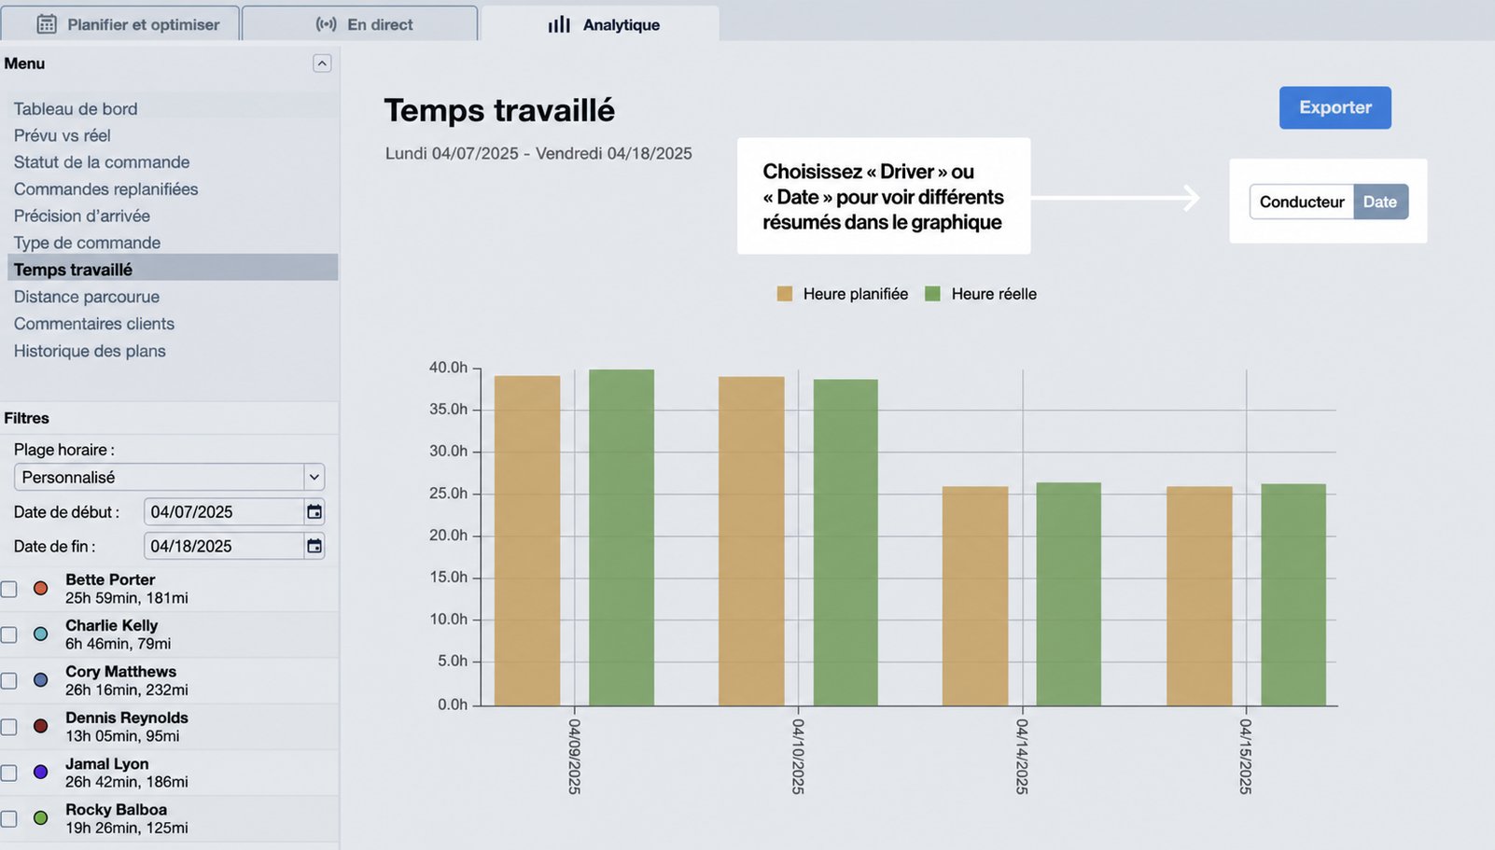1495x850 pixels.
Task: Click the calendar icon on Planifier tab
Action: (47, 24)
